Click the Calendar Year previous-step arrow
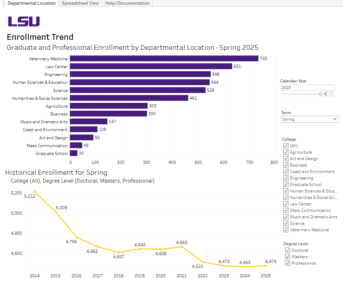Screen dimensions: 344x282 click(325, 94)
